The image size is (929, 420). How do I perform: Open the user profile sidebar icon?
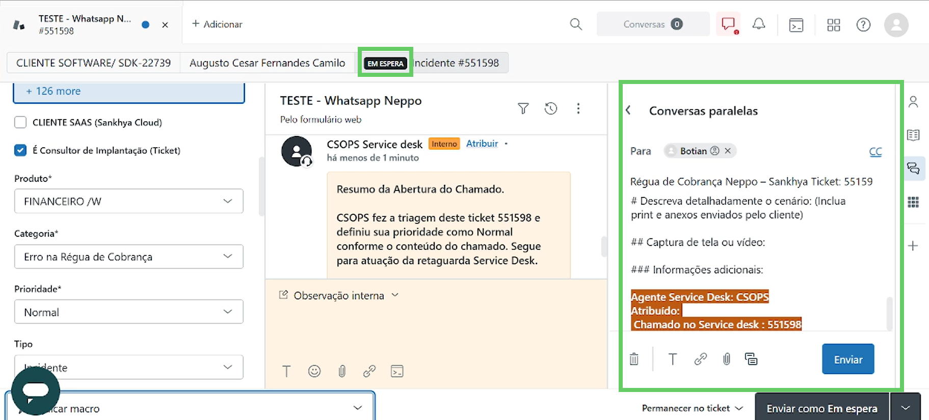click(x=913, y=102)
